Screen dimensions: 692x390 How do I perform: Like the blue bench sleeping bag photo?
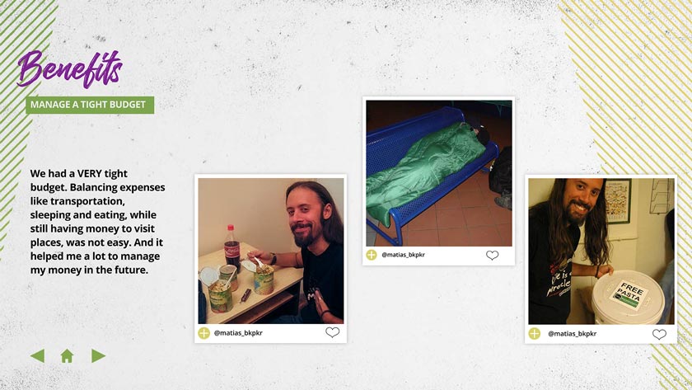(492, 256)
